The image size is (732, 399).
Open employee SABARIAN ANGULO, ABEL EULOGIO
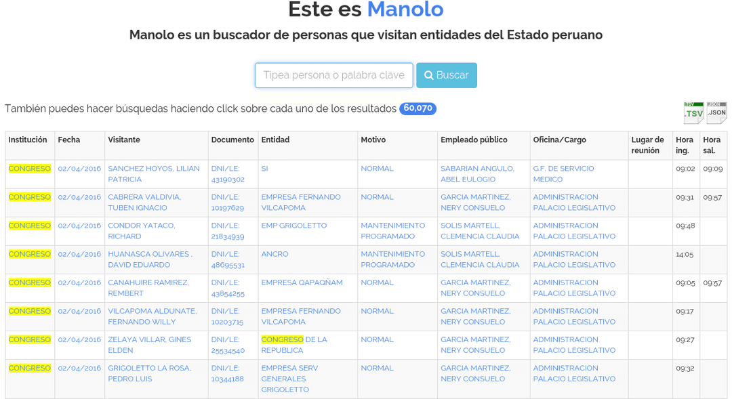click(x=478, y=173)
